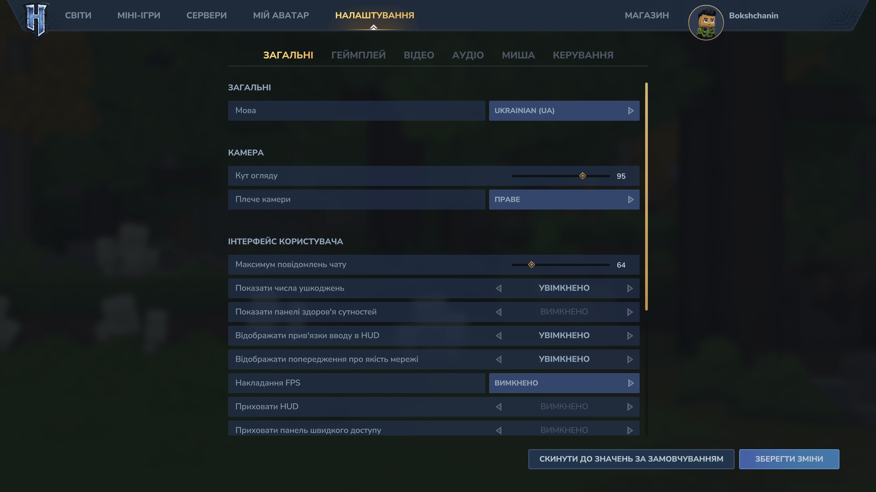Switch to the ВІДЕО settings tab

click(418, 55)
